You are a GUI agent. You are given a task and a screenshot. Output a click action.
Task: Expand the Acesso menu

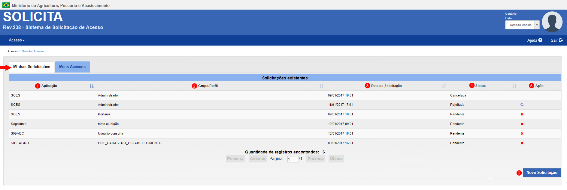(x=17, y=40)
